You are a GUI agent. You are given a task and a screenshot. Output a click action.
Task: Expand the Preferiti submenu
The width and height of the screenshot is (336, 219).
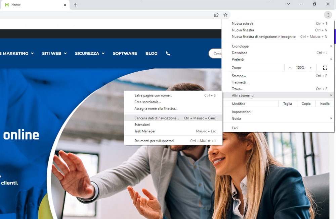pyautogui.click(x=278, y=59)
